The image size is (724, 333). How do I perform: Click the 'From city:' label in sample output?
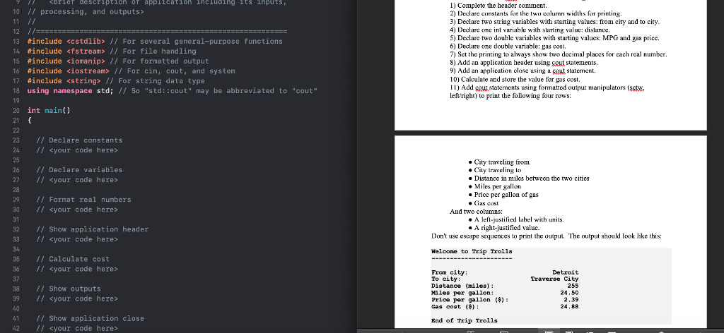pyautogui.click(x=449, y=272)
